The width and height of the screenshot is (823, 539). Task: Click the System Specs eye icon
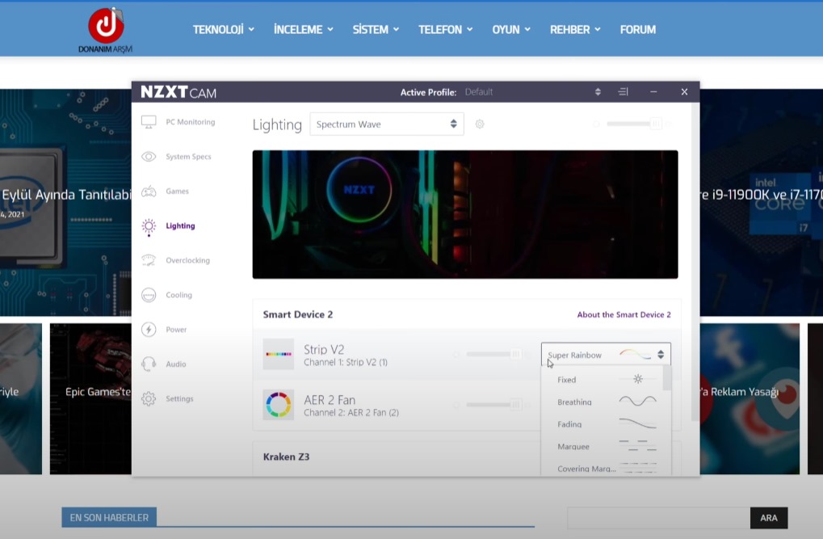click(149, 157)
